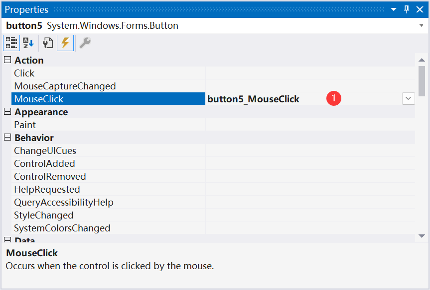This screenshot has width=430, height=290.
Task: Close the Properties panel
Action: [420, 9]
